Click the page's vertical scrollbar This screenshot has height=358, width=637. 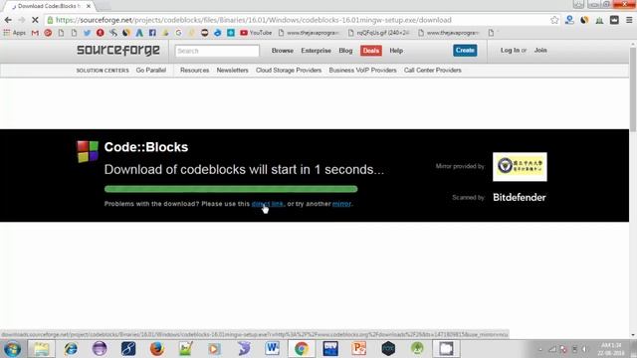click(x=633, y=89)
